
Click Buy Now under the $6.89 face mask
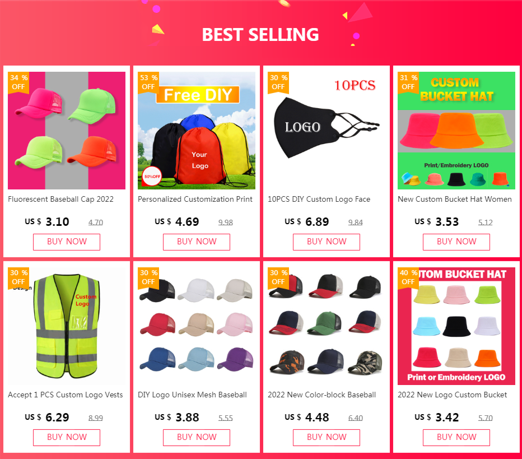(327, 242)
